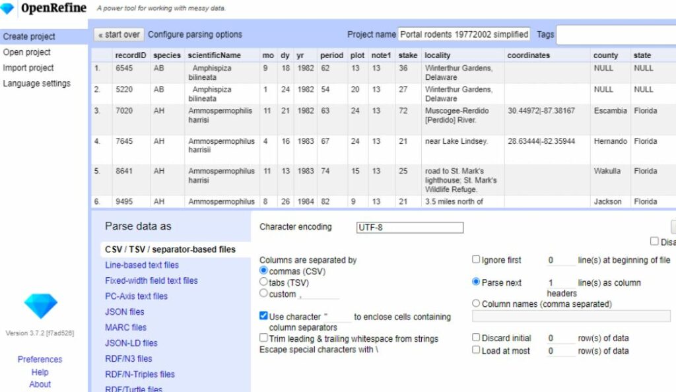Image resolution: width=676 pixels, height=392 pixels.
Task: Edit the Character encoding field
Action: click(409, 228)
